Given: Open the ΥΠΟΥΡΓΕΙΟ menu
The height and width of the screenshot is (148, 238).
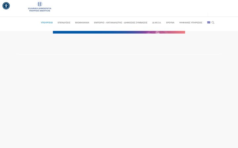Looking at the screenshot, I should 47,22.
